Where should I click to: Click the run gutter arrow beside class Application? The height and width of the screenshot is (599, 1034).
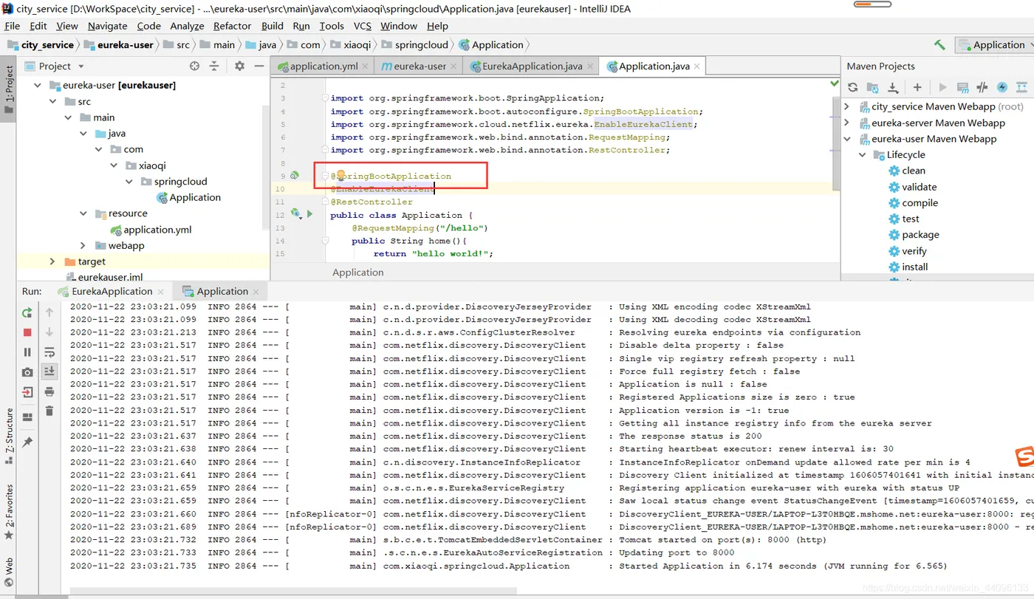(309, 214)
